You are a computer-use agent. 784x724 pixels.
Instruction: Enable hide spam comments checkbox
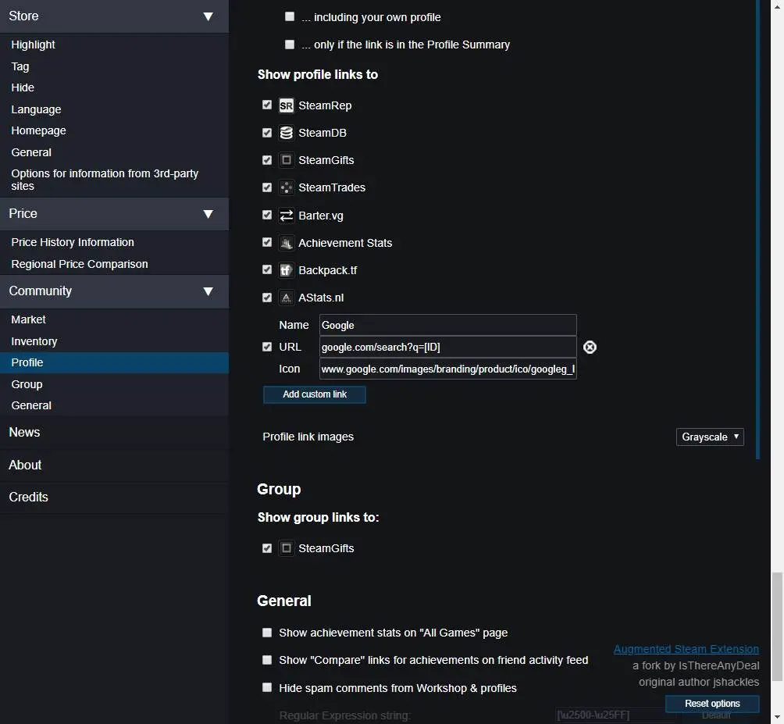pyautogui.click(x=267, y=688)
